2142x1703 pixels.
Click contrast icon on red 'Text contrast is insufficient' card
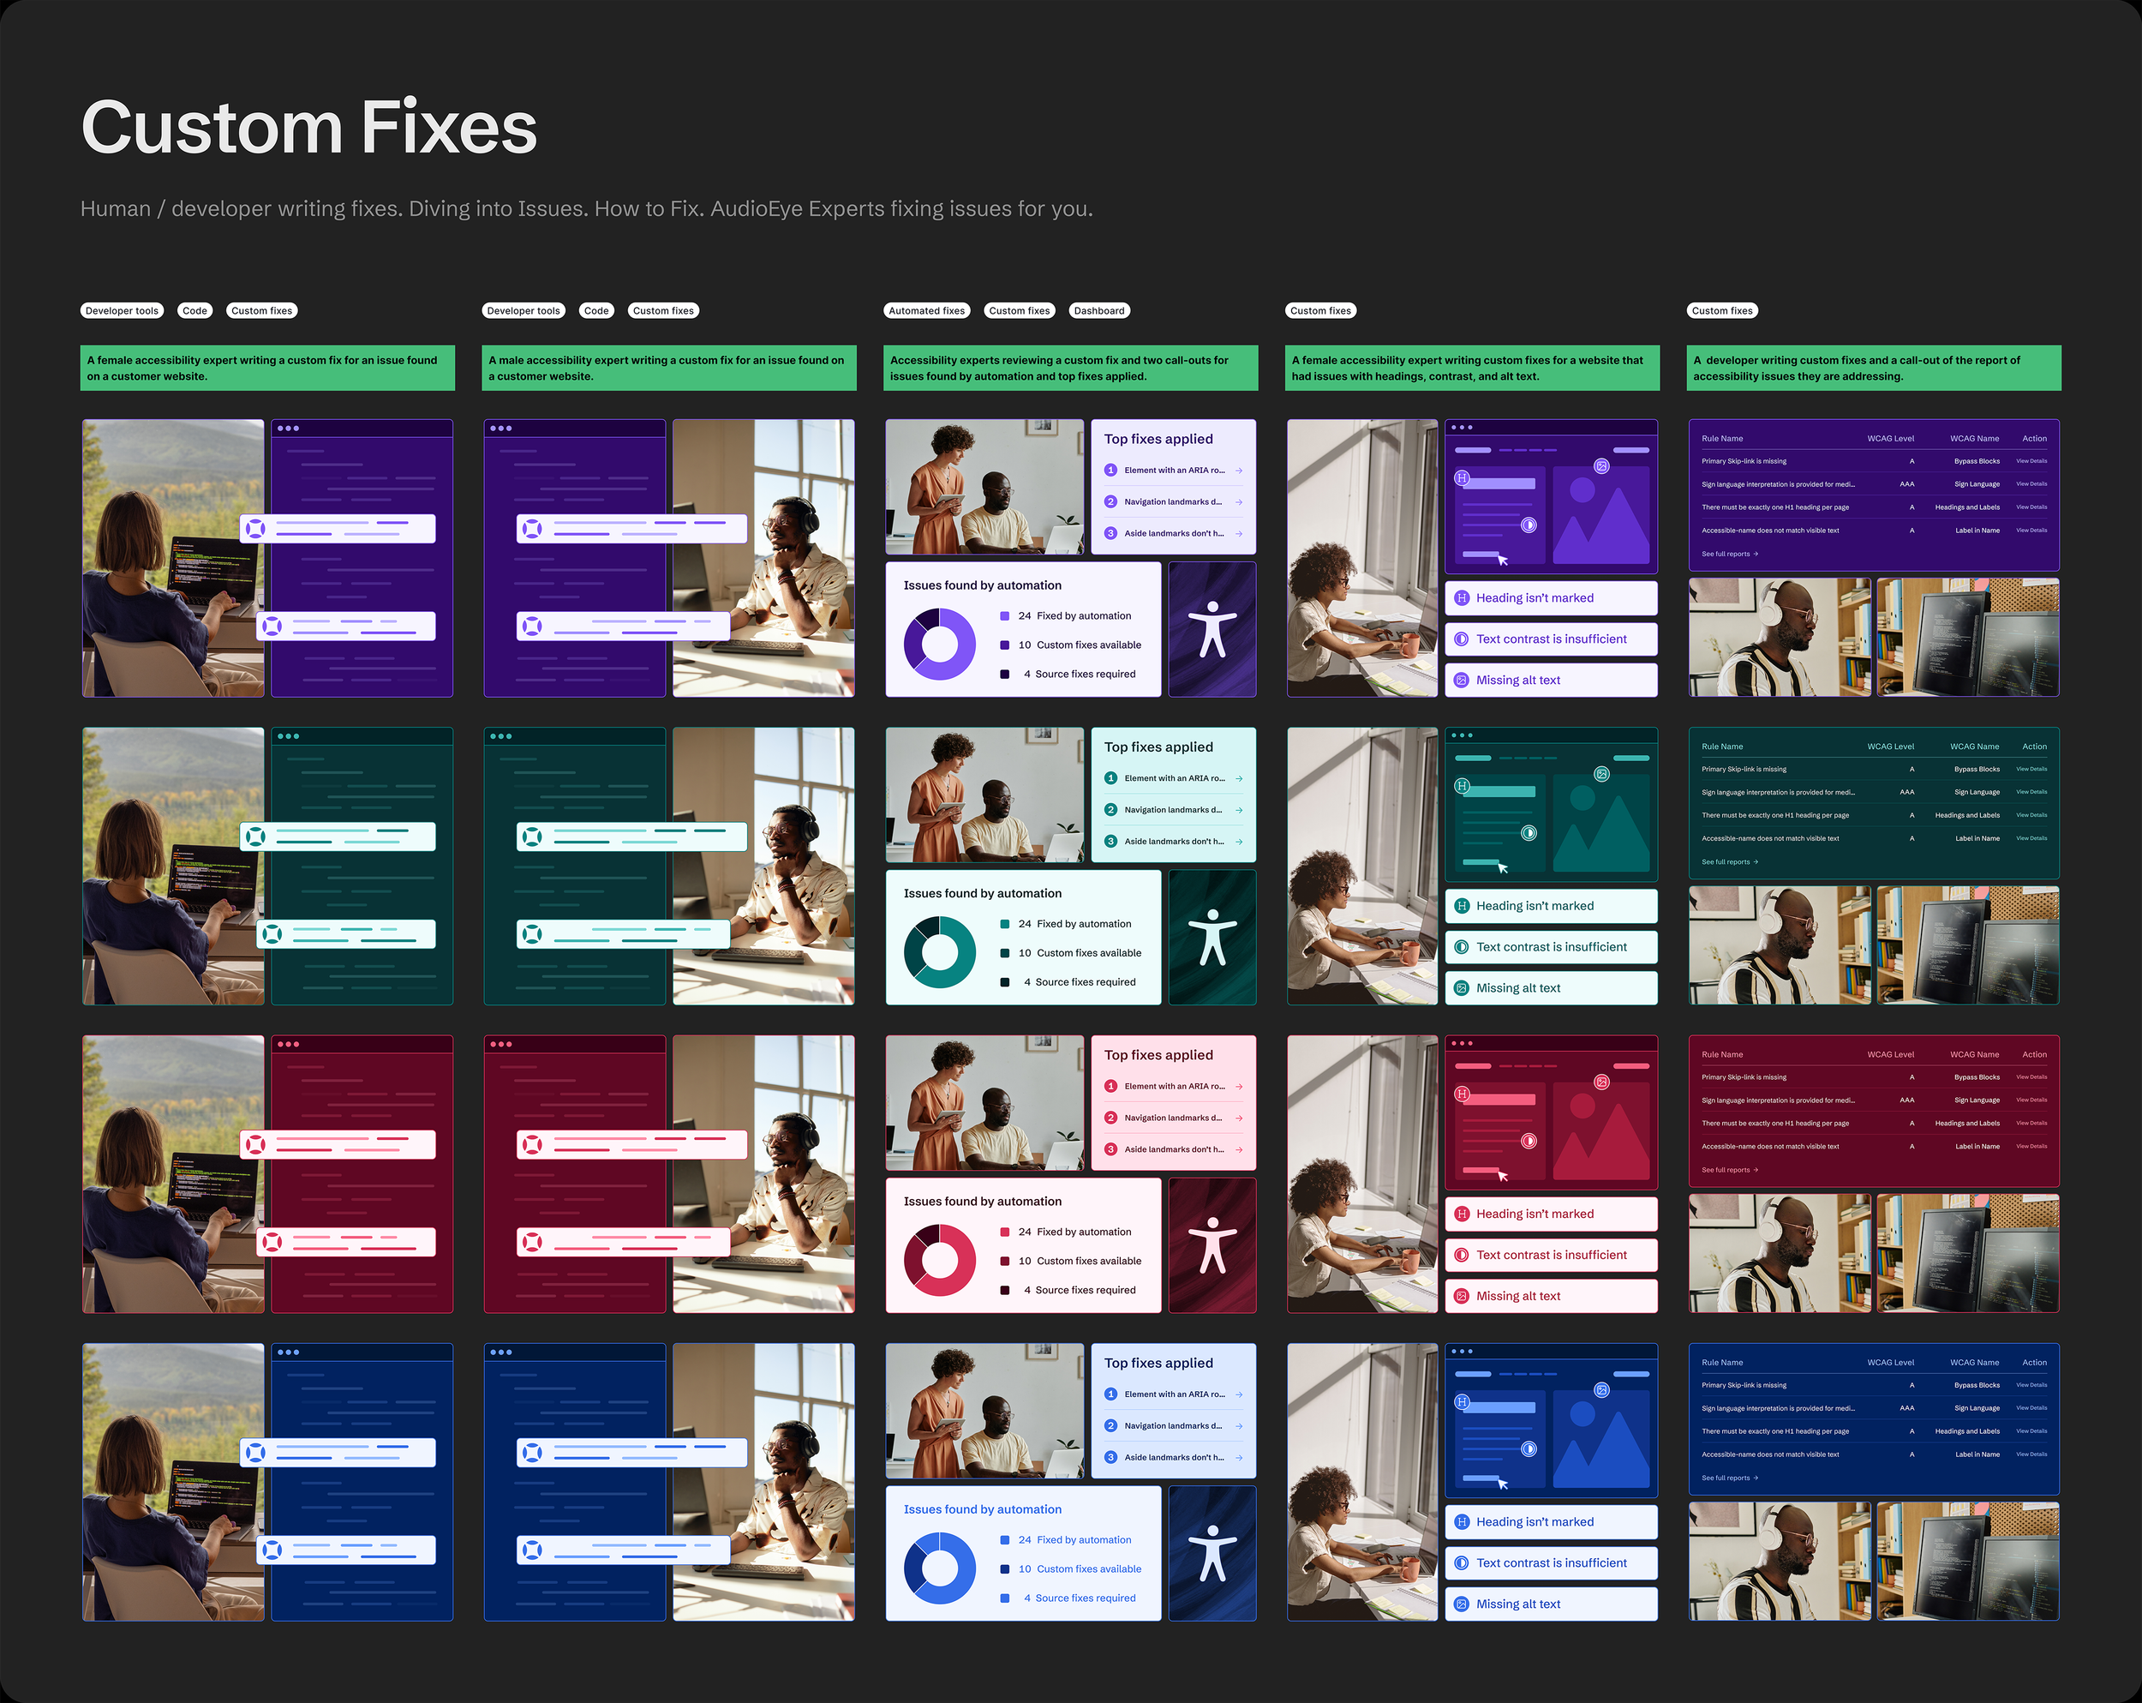click(1462, 1255)
